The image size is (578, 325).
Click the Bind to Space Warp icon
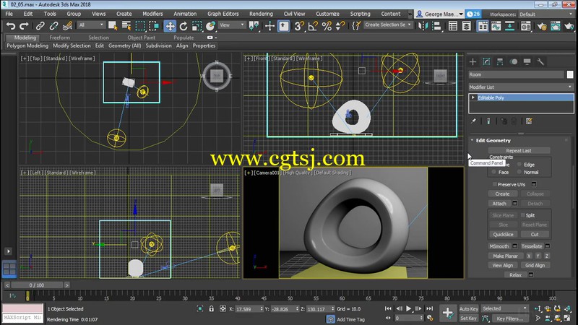tap(67, 26)
